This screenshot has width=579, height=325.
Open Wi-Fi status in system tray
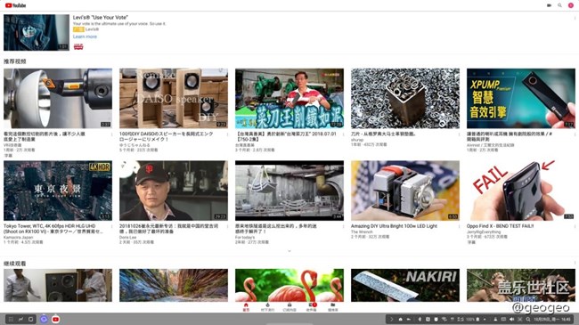(x=444, y=319)
